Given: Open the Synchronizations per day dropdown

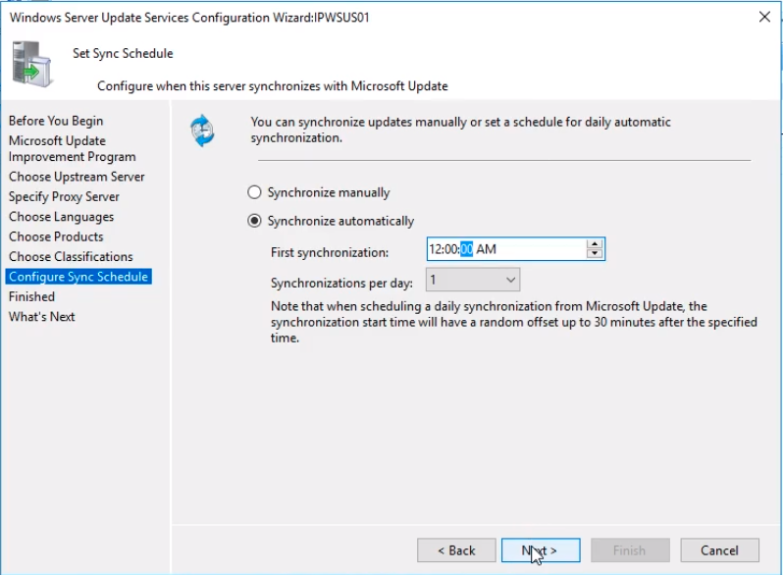Looking at the screenshot, I should (472, 280).
